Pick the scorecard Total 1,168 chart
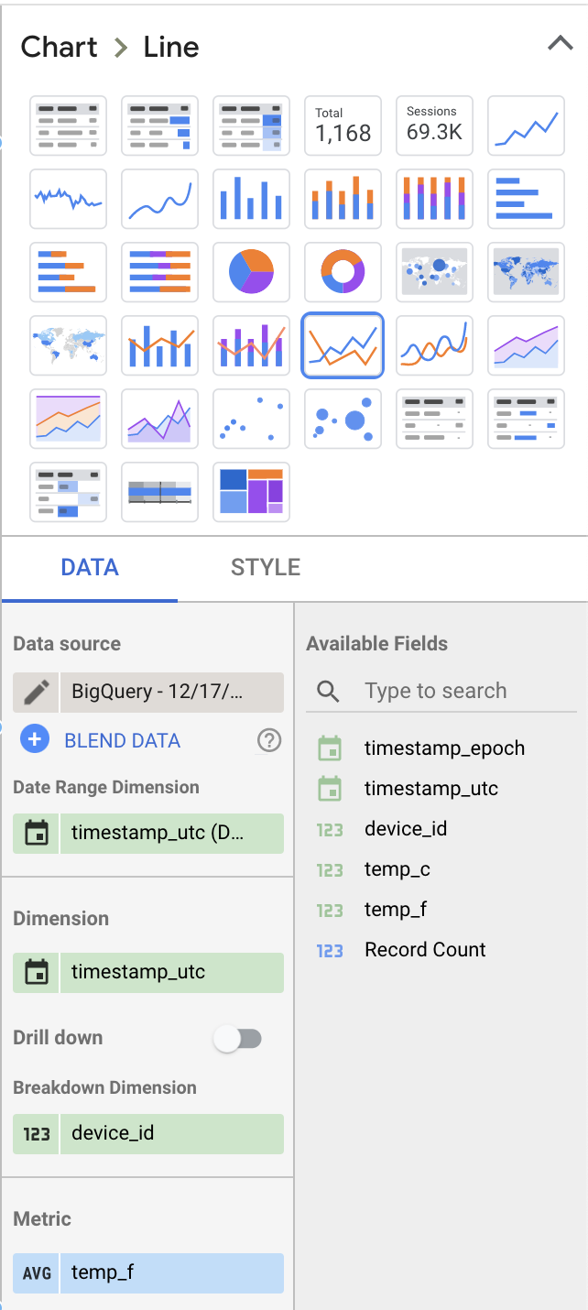Screen dimensions: 588x1310 tap(343, 126)
